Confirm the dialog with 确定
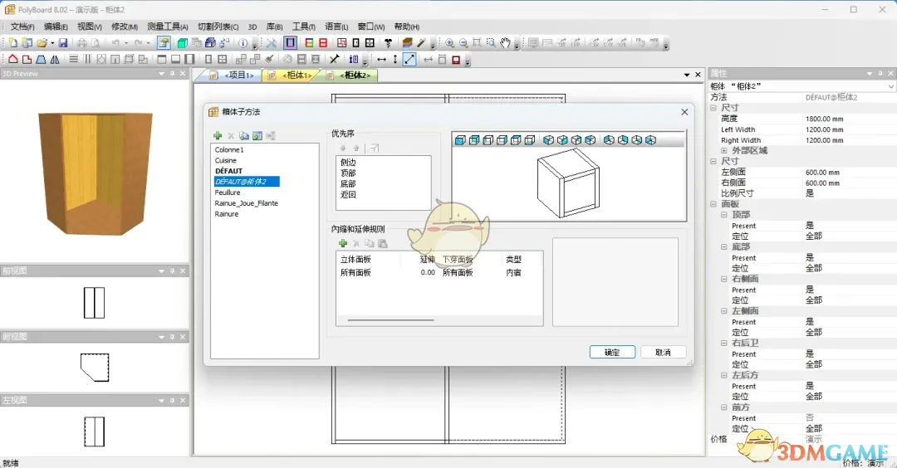Screen dimensions: 897x468 (612, 352)
